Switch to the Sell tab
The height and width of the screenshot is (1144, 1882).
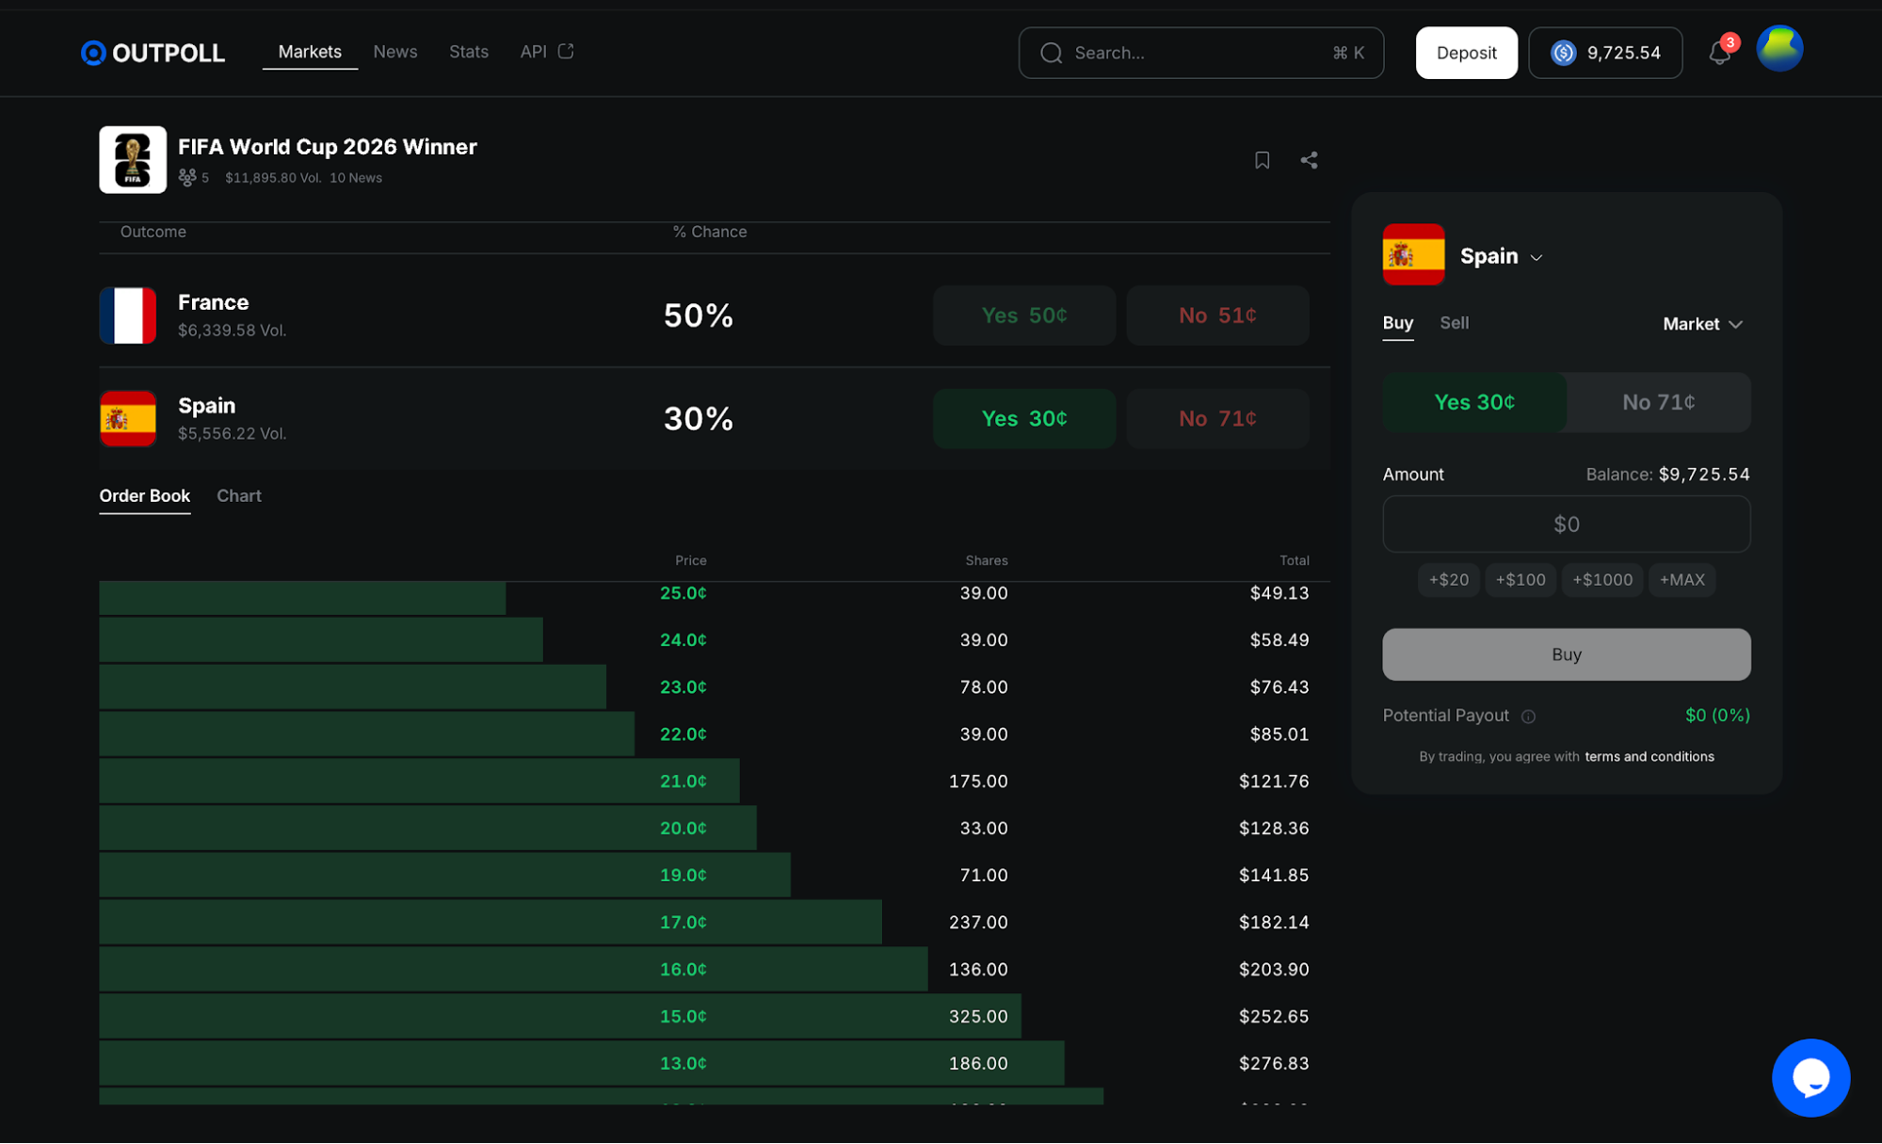[x=1454, y=323]
